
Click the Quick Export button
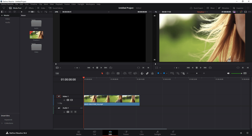196,8
